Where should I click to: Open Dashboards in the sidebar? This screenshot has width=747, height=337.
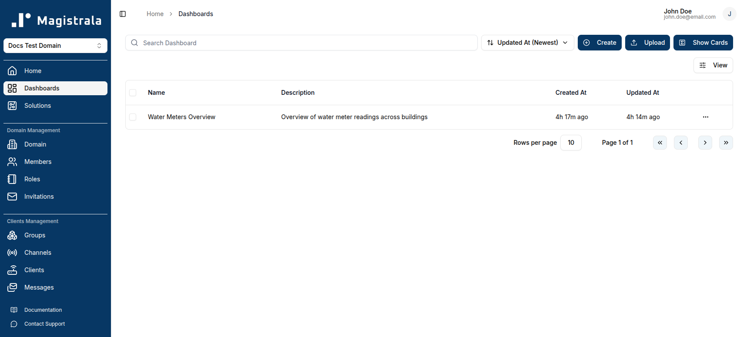tap(55, 88)
